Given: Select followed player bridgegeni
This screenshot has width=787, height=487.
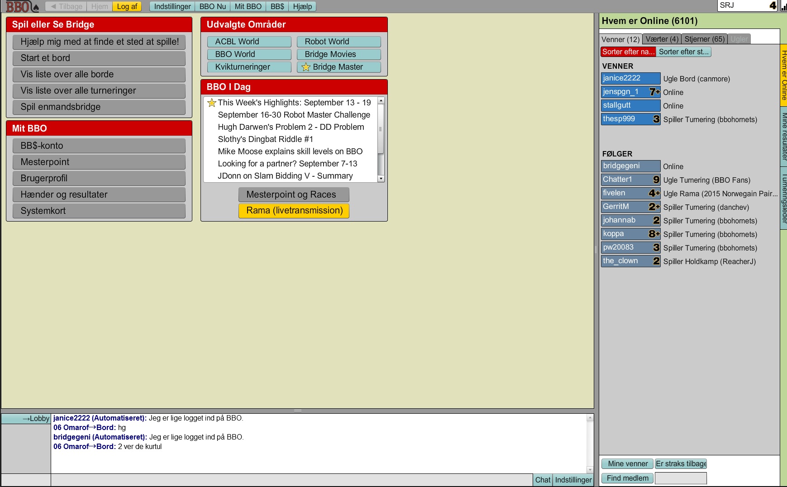Looking at the screenshot, I should (630, 166).
